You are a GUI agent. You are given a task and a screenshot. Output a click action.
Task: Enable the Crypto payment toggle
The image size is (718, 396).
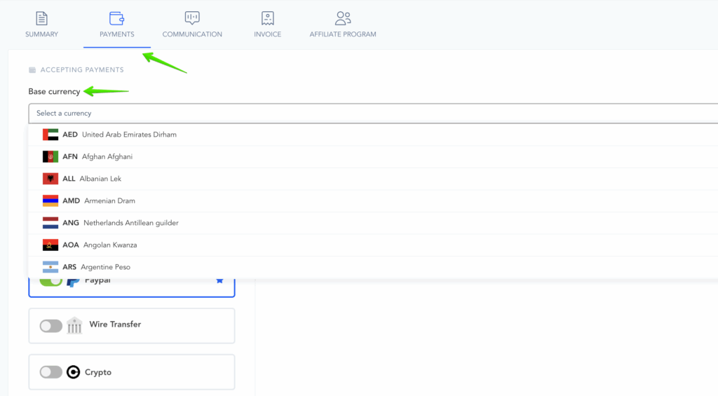click(x=50, y=372)
